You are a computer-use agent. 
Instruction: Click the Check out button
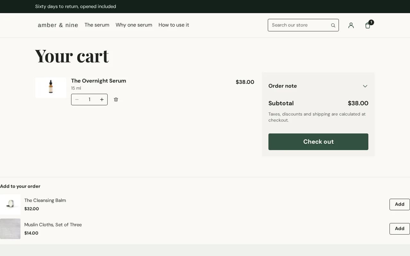[318, 142]
